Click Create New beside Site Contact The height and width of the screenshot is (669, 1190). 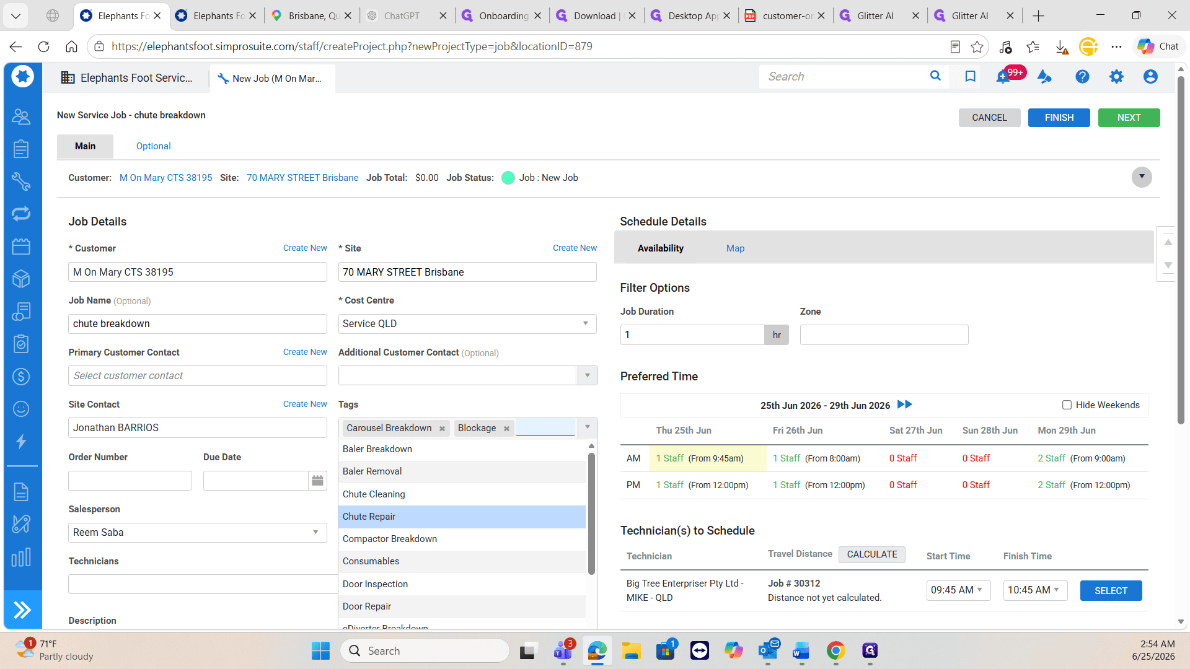[305, 404]
